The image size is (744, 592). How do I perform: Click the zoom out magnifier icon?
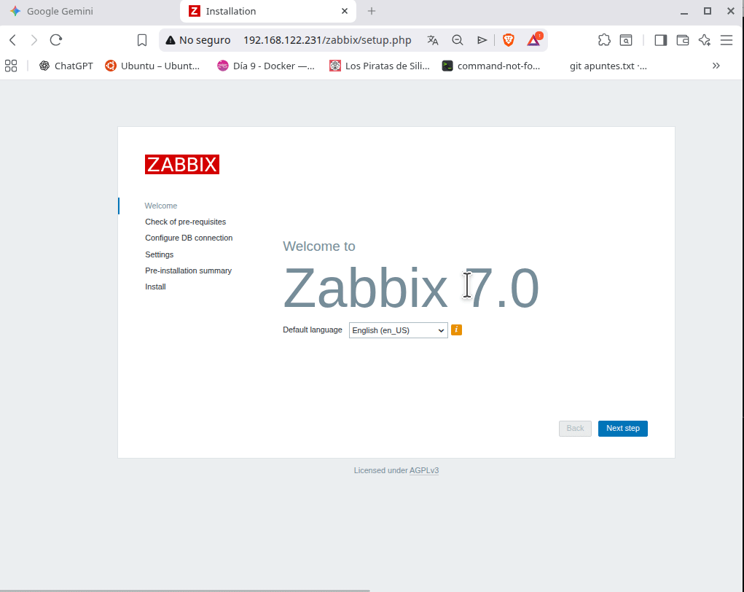point(458,40)
